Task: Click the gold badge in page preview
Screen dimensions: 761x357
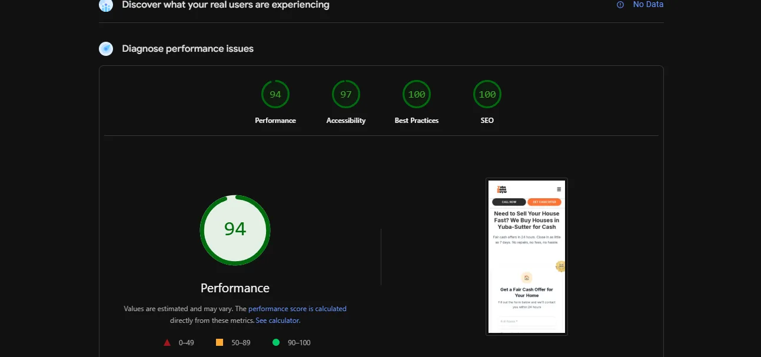Action: [561, 266]
